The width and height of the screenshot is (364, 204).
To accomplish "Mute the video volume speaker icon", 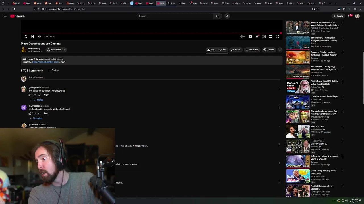I will [x=39, y=37].
